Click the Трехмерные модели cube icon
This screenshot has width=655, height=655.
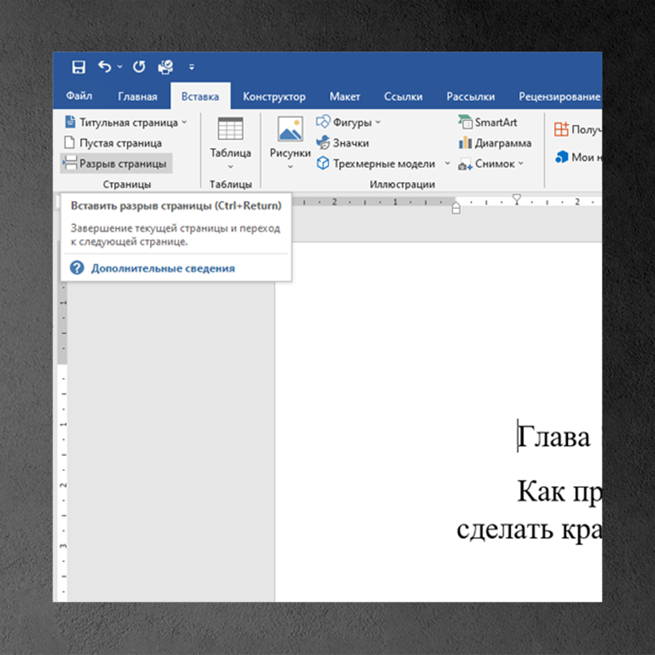tap(323, 163)
